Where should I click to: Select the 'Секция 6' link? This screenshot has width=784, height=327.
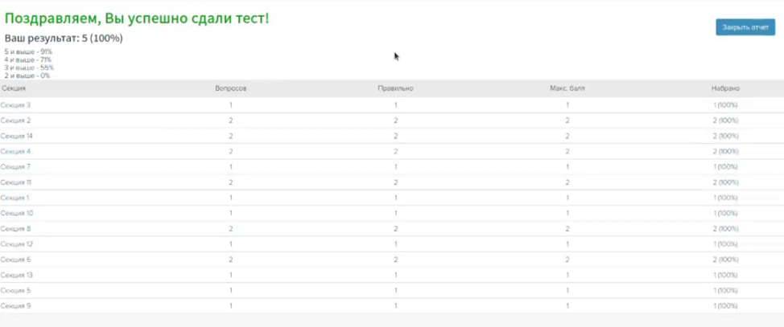click(15, 260)
